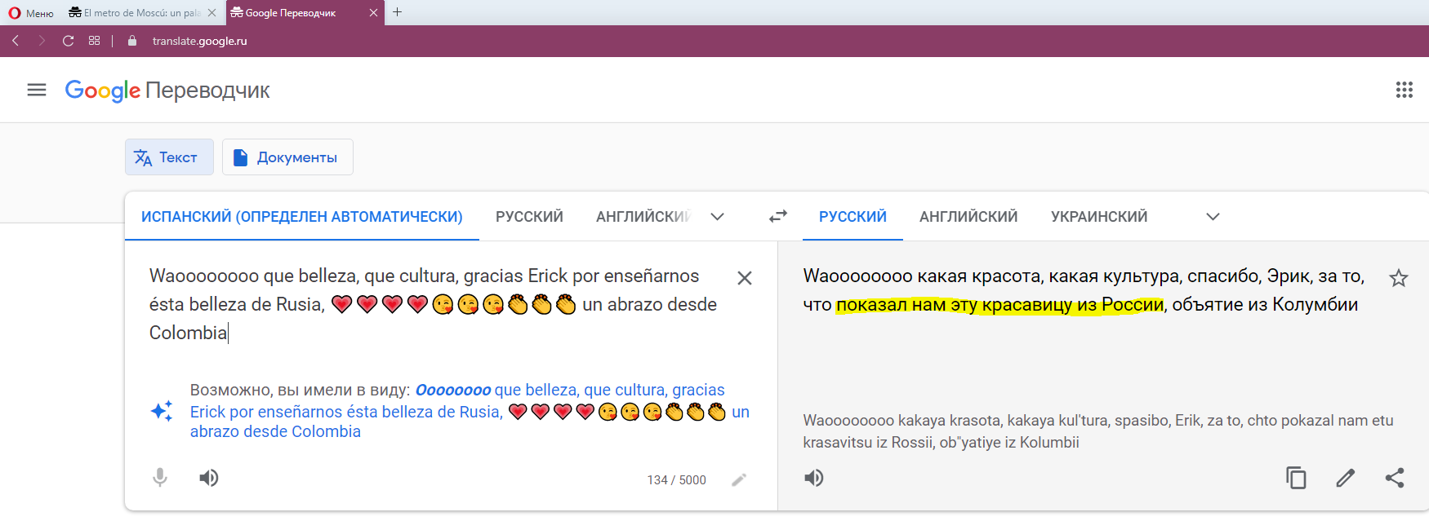Share the translation
The image size is (1429, 521).
(1395, 478)
